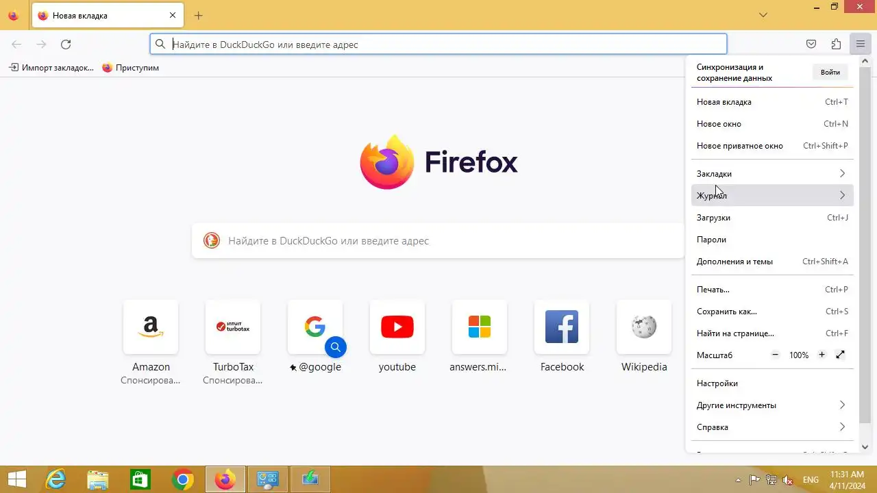Open Дополнения и темы menu item
This screenshot has height=493, width=877.
coord(772,262)
